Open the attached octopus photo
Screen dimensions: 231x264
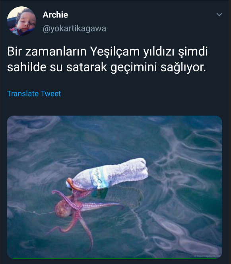point(115,187)
